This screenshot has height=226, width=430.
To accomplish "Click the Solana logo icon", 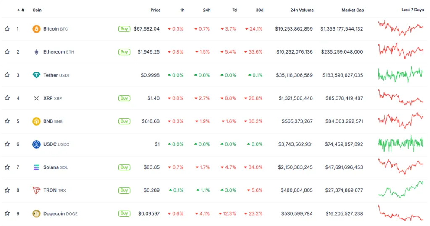I will pyautogui.click(x=37, y=167).
